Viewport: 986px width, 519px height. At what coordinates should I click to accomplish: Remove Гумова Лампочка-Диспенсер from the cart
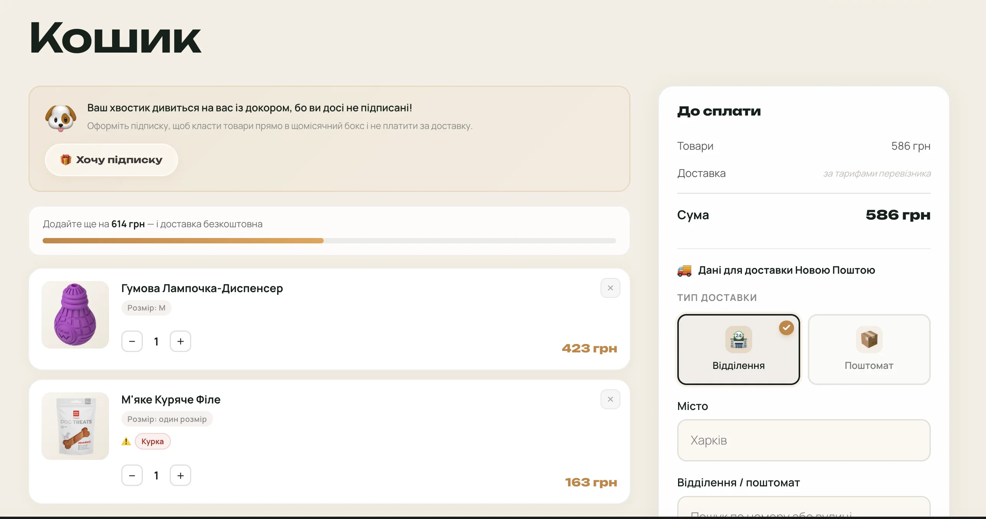pyautogui.click(x=610, y=288)
